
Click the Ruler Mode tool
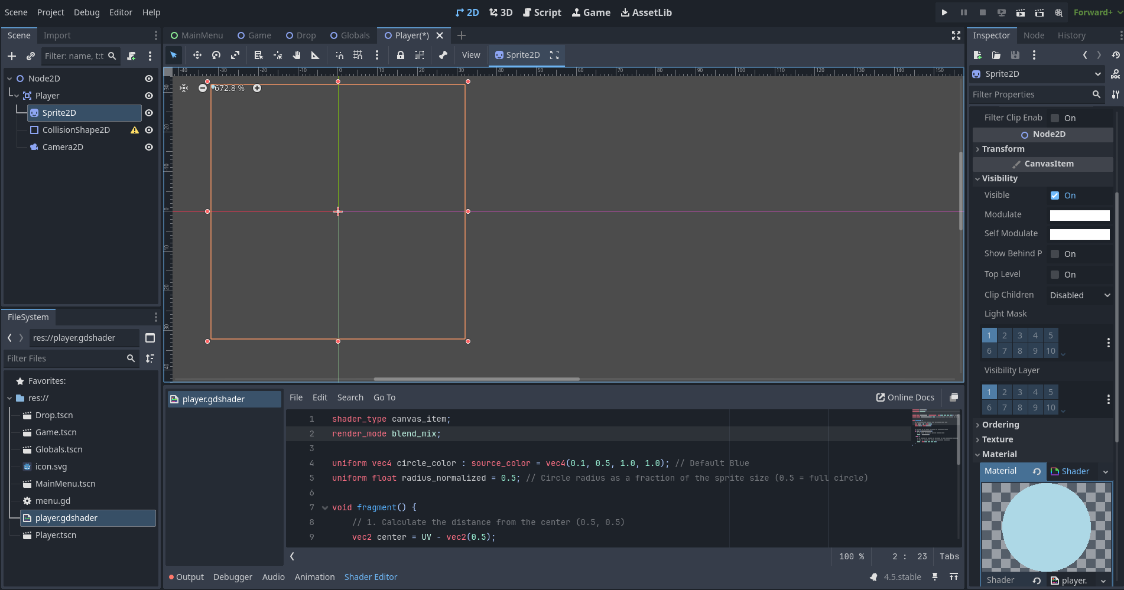316,55
